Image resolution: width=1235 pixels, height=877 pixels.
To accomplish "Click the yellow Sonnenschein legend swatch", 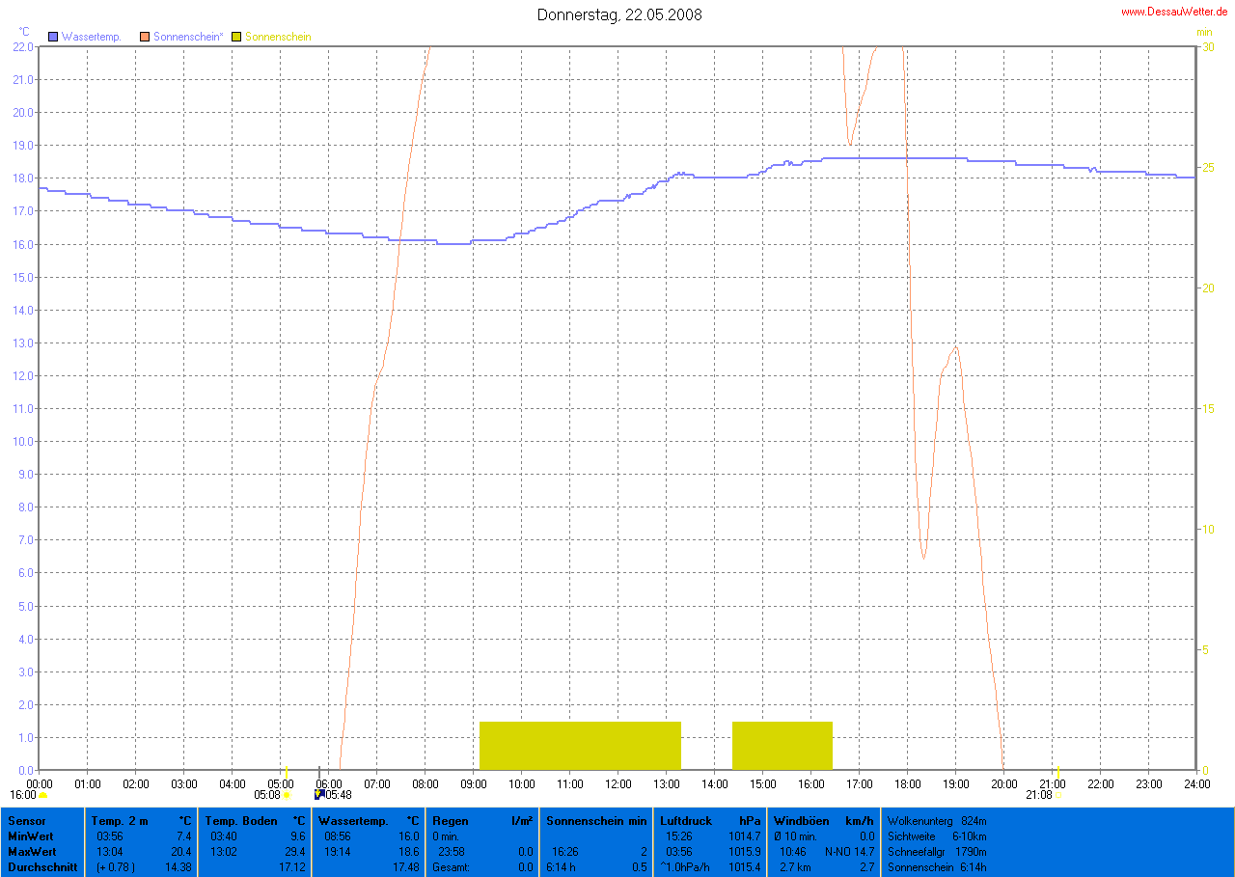I will click(237, 37).
